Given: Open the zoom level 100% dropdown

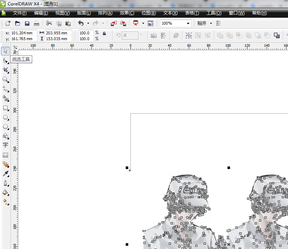Looking at the screenshot, I should coord(188,23).
